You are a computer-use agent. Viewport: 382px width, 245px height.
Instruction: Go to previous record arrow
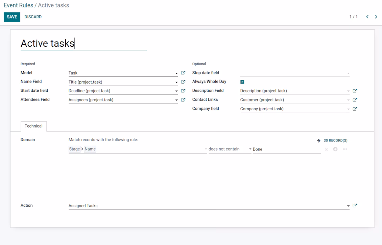pyautogui.click(x=367, y=17)
